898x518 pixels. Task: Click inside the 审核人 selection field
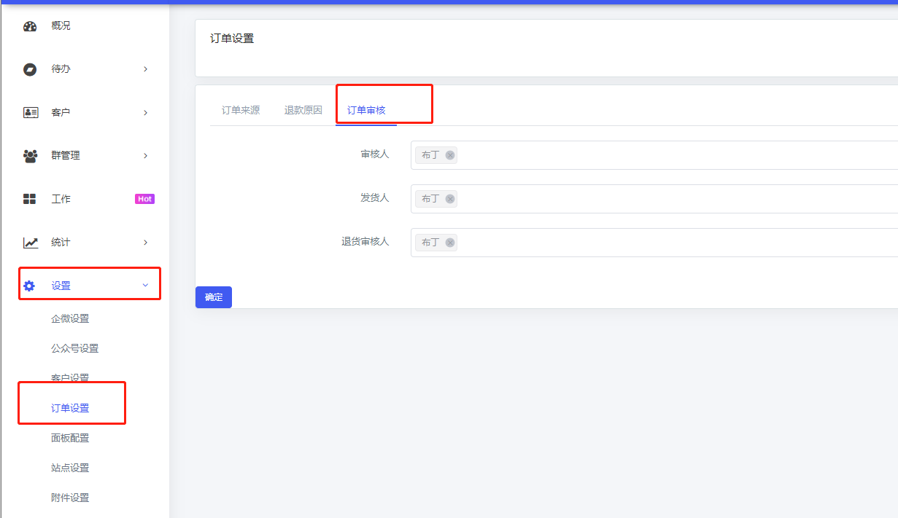[x=657, y=155]
